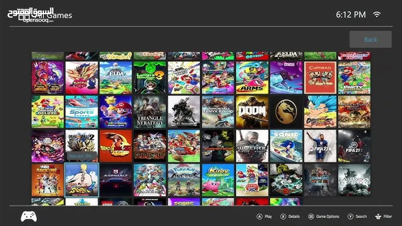Select the One Piece Pirate Warriors tile
402x226 pixels.
[x=184, y=146]
